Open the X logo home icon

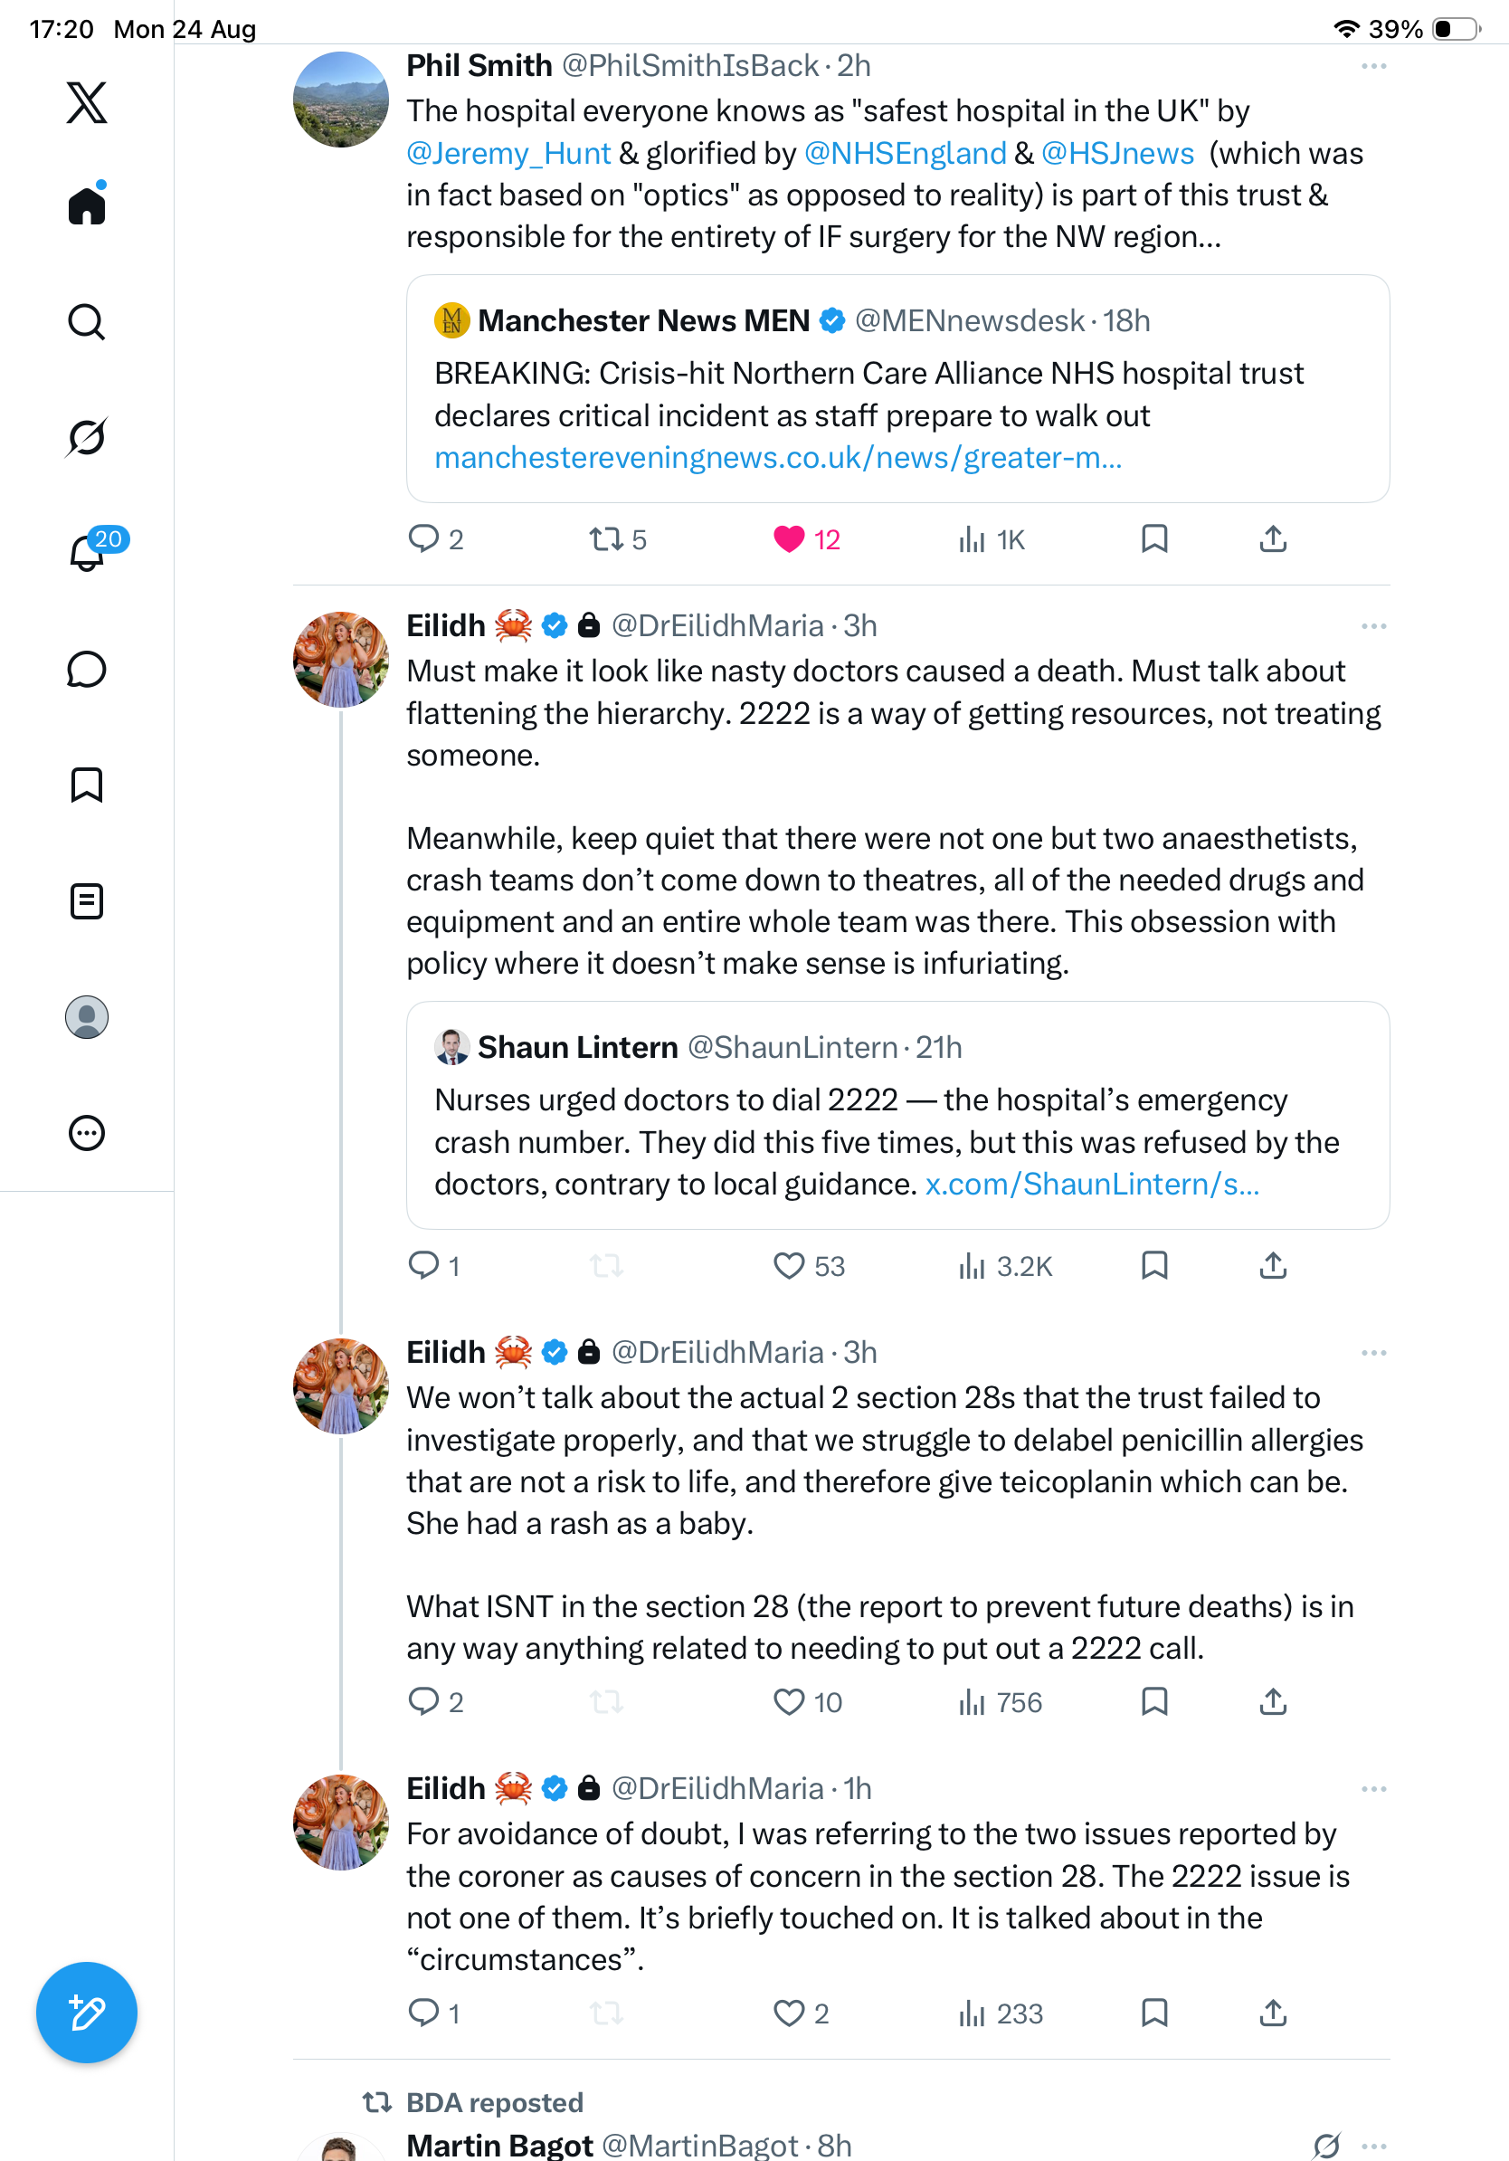87,102
